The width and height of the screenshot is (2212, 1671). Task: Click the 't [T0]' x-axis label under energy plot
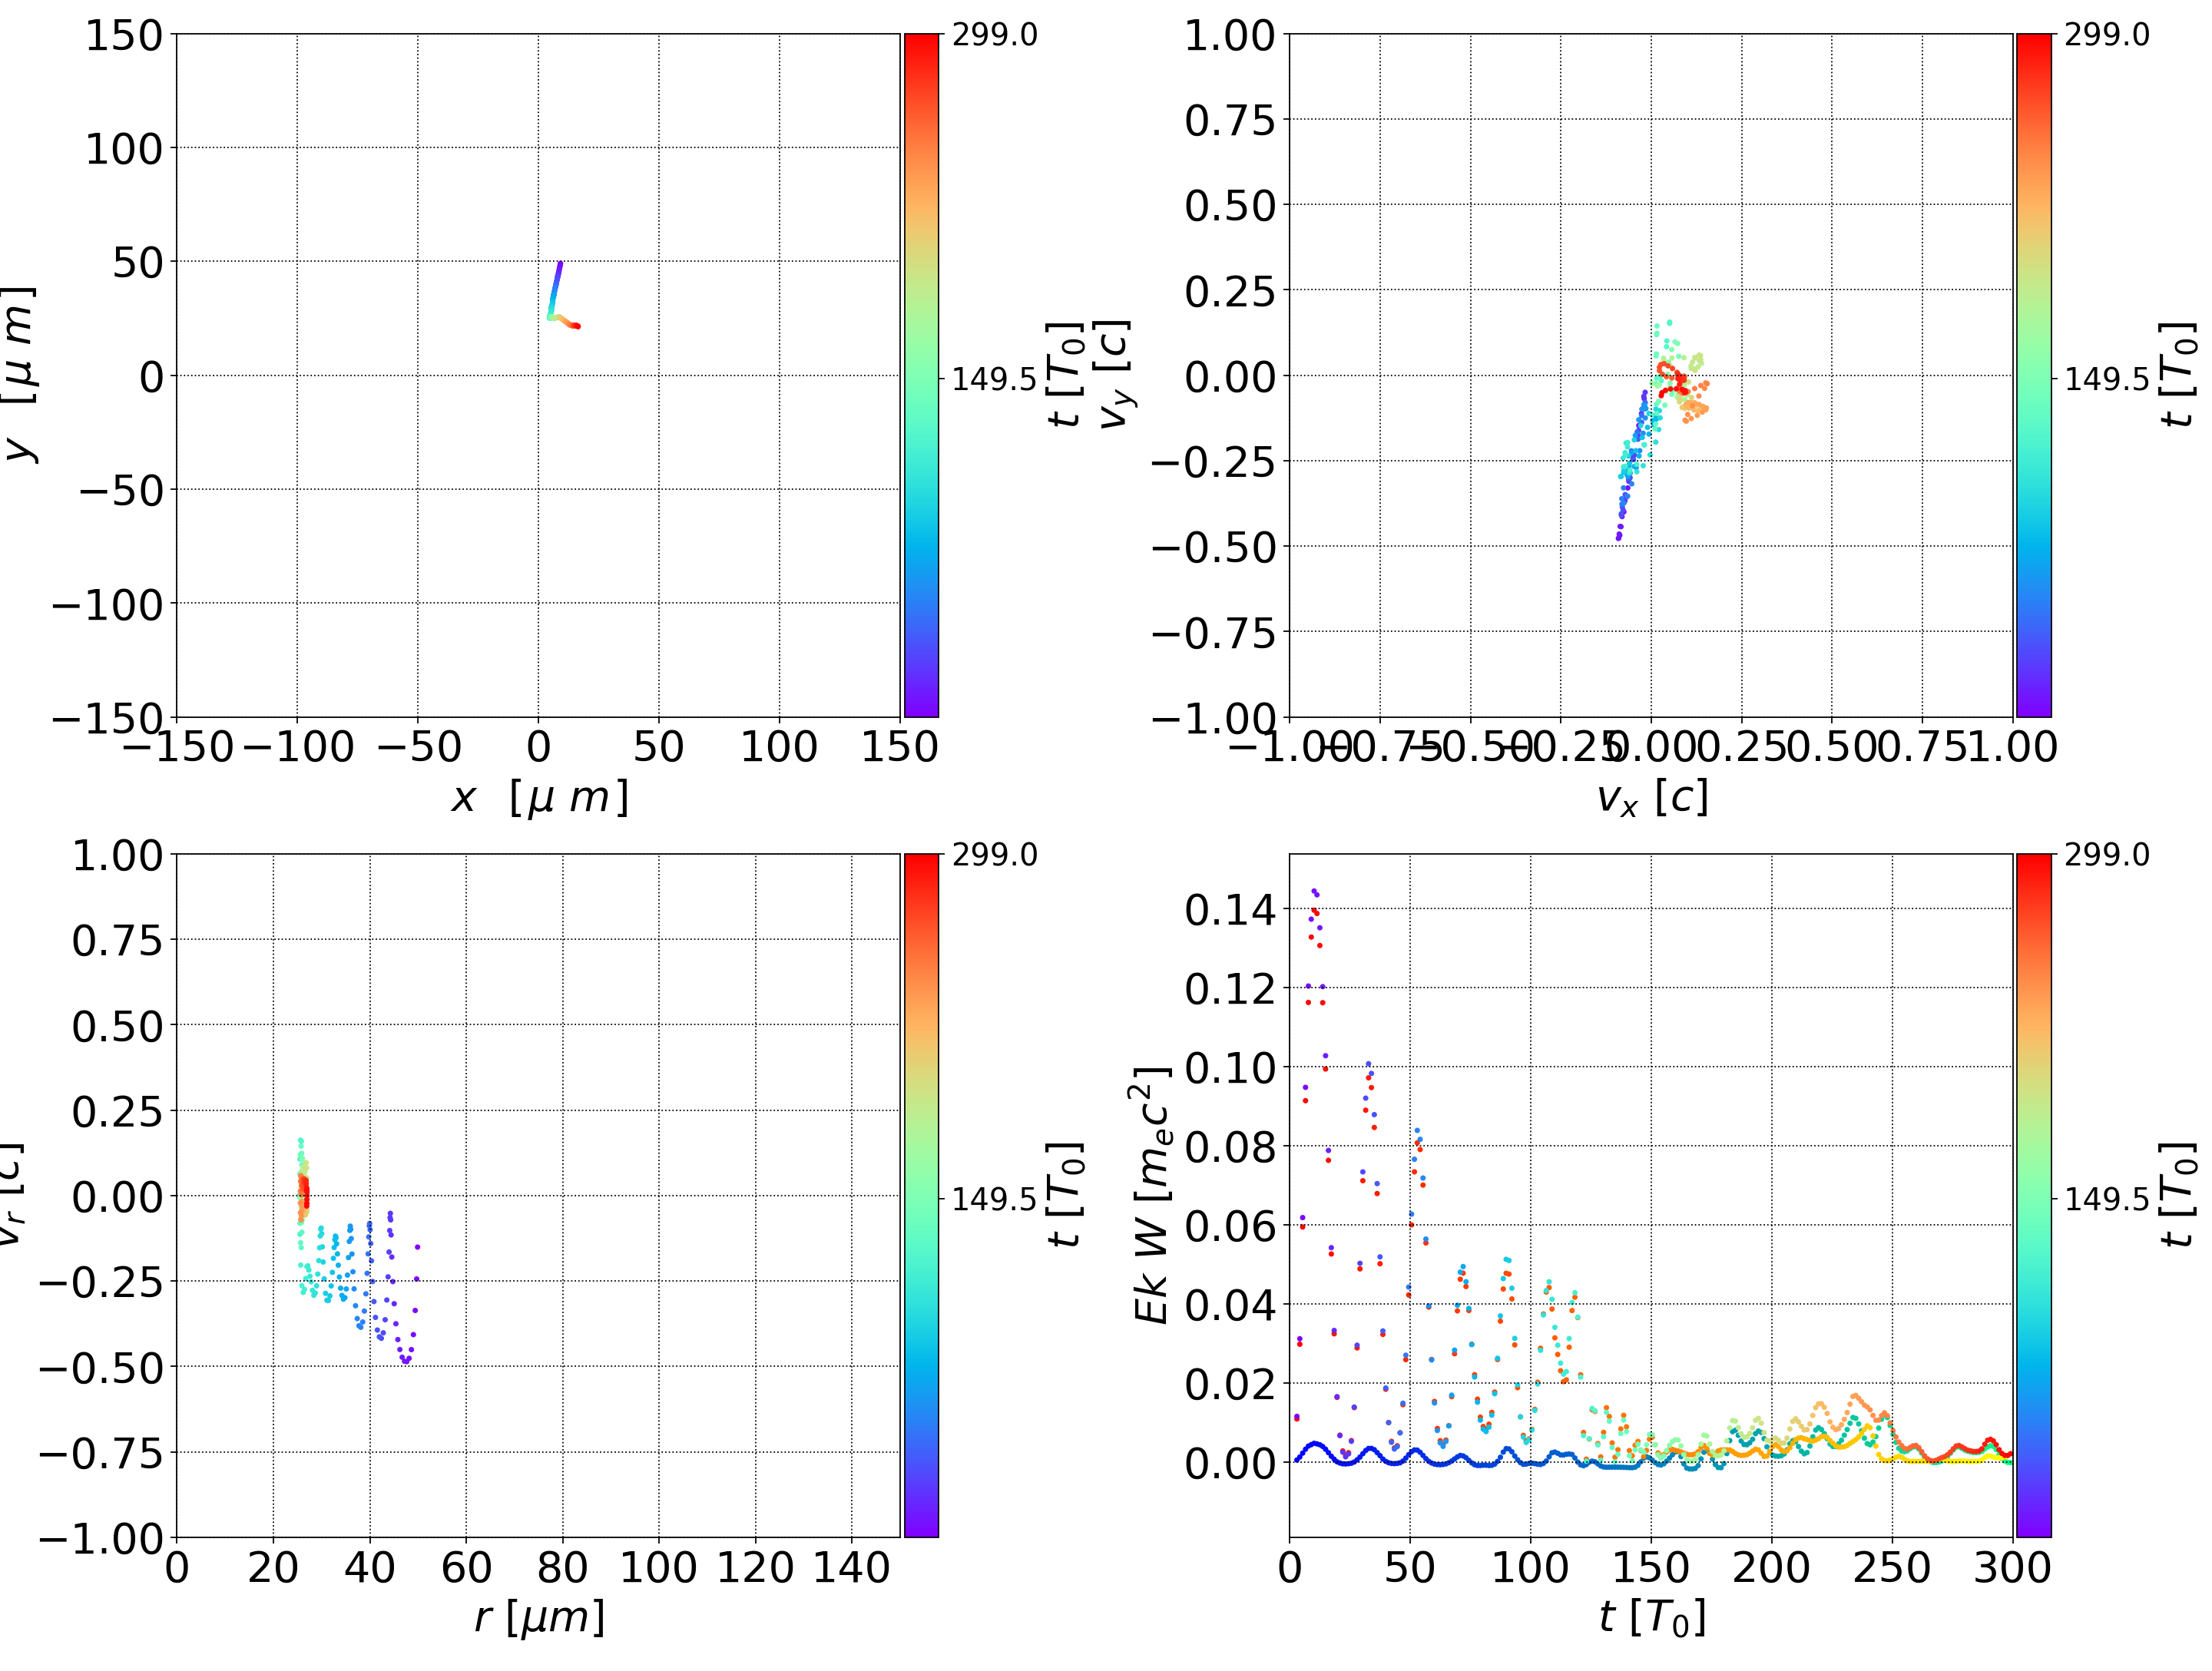pyautogui.click(x=1651, y=1617)
